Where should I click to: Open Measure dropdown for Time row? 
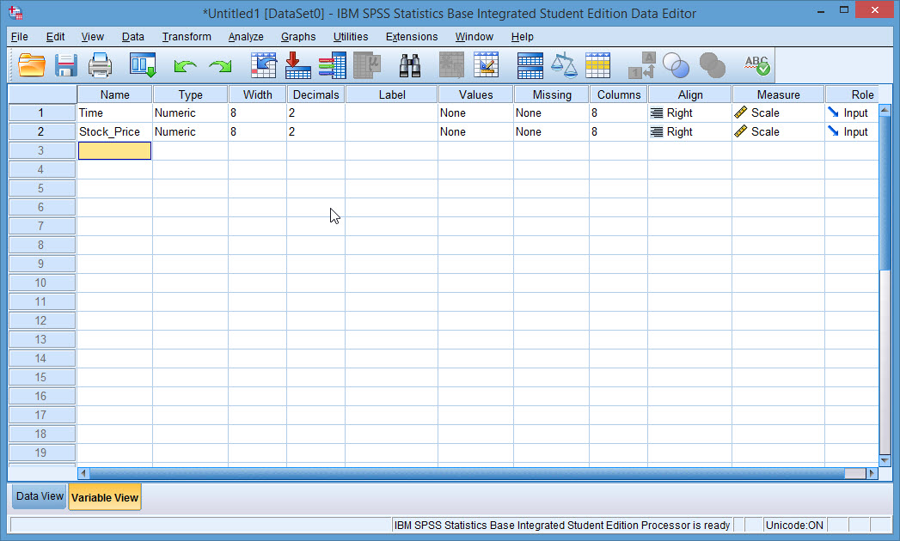pos(778,113)
